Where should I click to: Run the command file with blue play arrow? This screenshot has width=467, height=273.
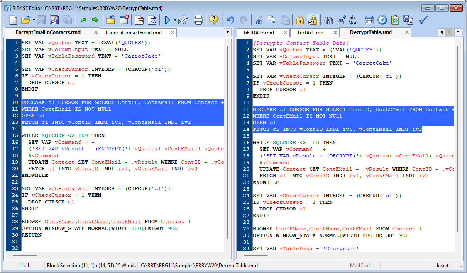pyautogui.click(x=168, y=20)
